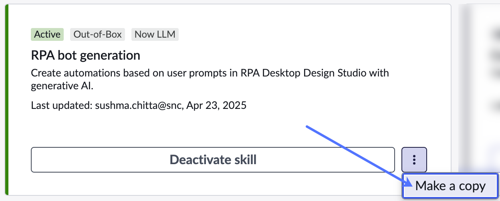The image size is (500, 201).
Task: Click the Deactivate skill button
Action: point(213,160)
